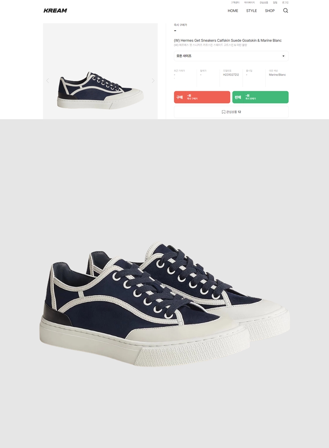This screenshot has width=329, height=448.
Task: Click the 로그인 login link
Action: 285,2
